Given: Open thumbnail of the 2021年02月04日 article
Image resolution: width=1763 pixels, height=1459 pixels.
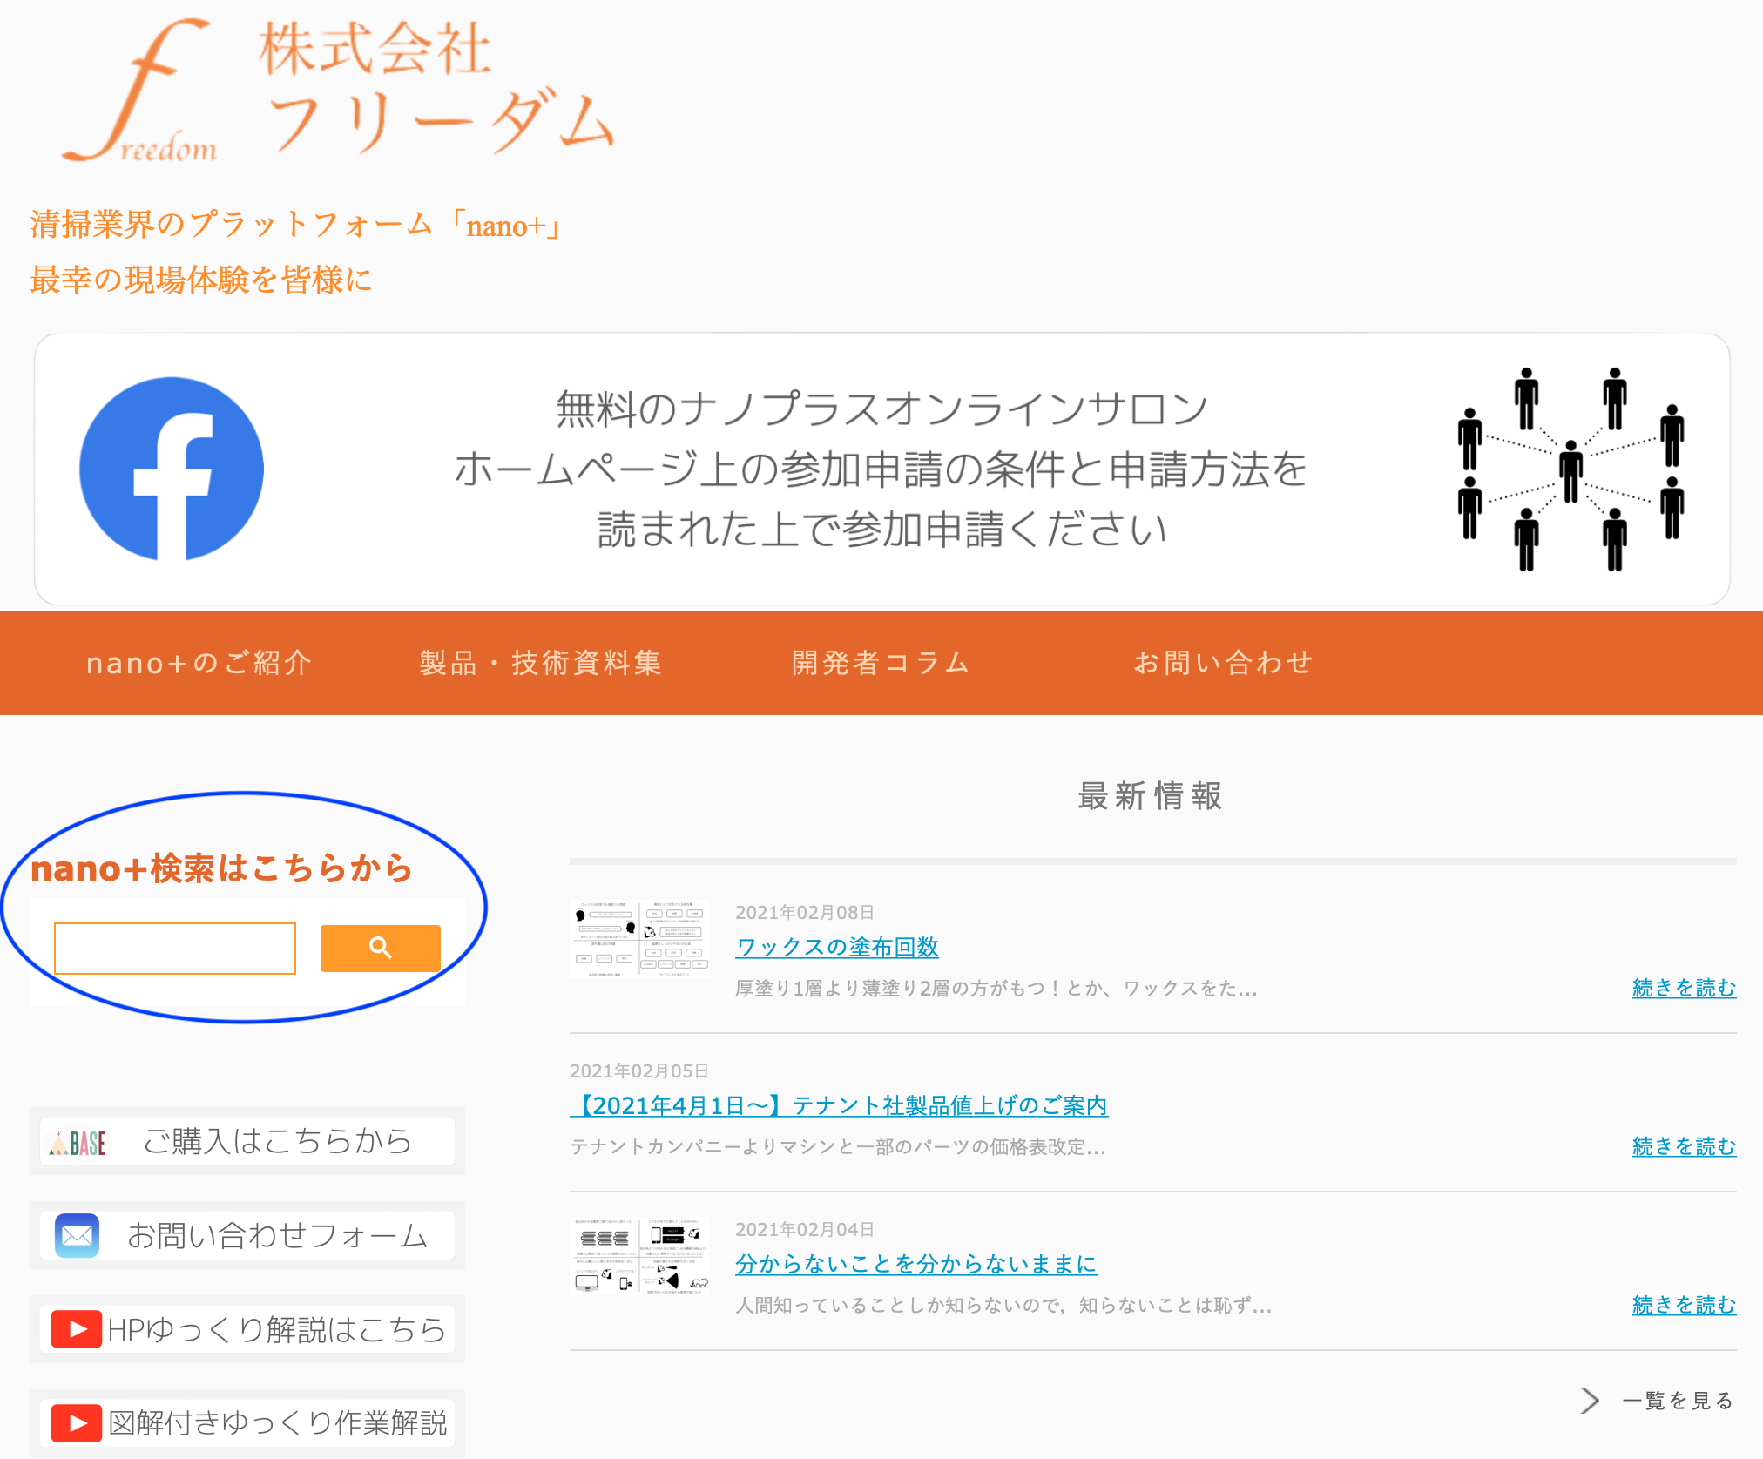Looking at the screenshot, I should (639, 1256).
